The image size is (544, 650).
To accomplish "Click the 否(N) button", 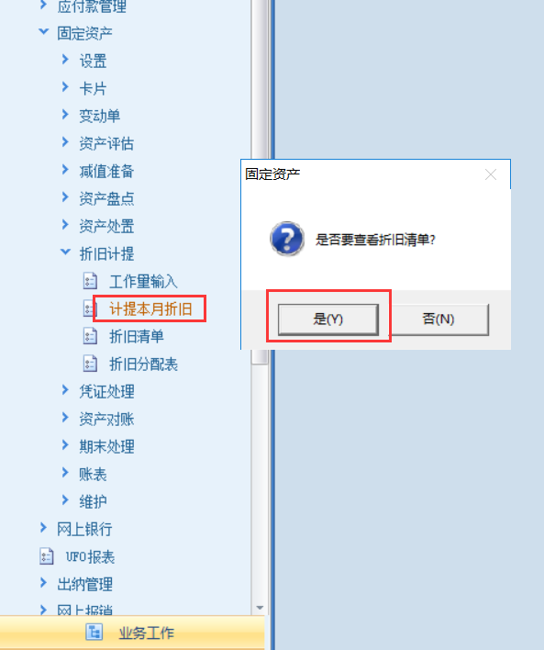I will [439, 319].
